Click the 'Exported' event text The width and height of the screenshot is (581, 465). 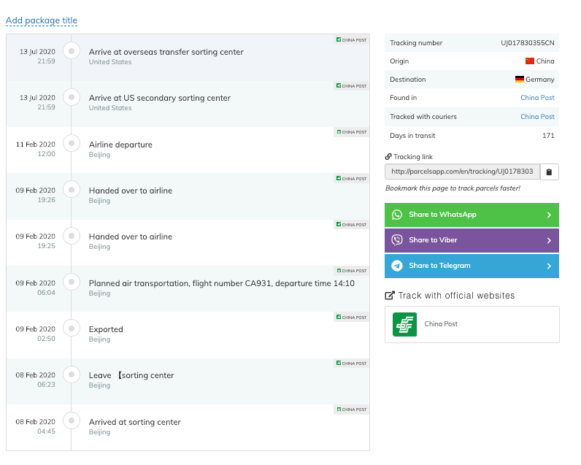point(106,329)
